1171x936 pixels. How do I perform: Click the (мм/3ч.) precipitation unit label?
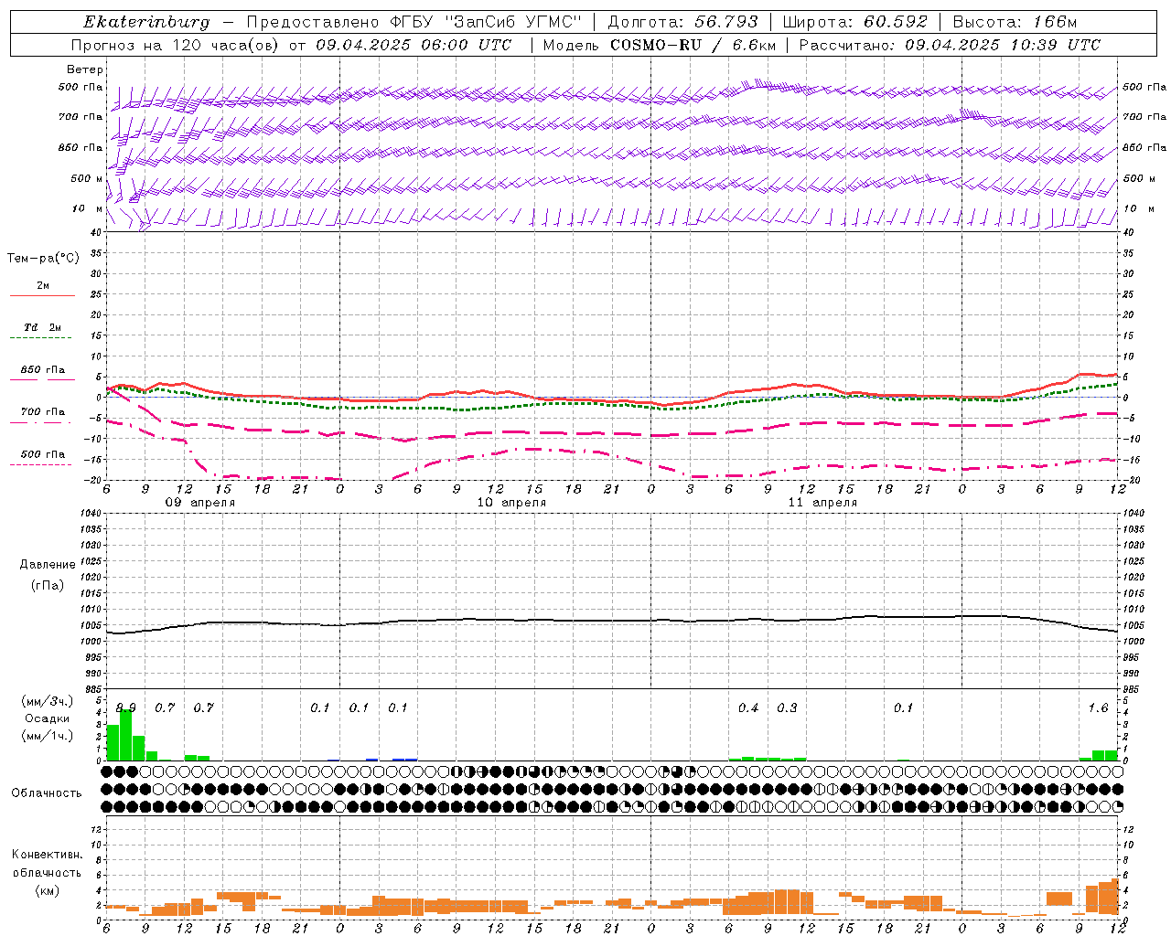(47, 701)
